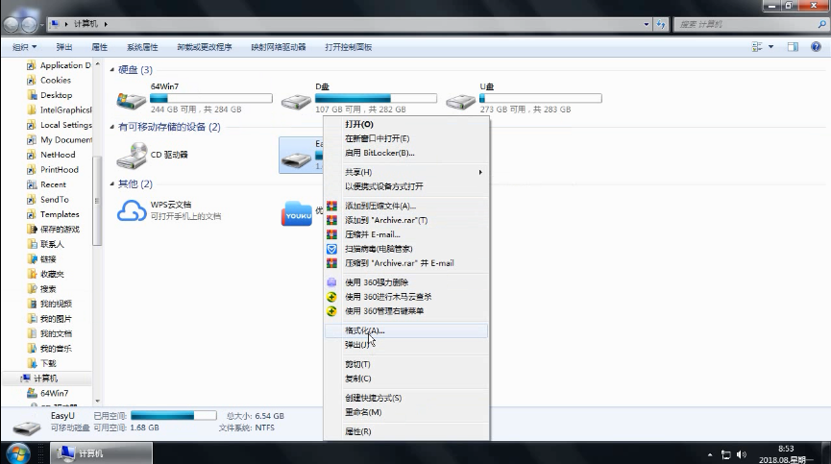This screenshot has height=464, width=831.
Task: Collapse the 有可移动存储的设备 (2) group
Action: pyautogui.click(x=111, y=127)
